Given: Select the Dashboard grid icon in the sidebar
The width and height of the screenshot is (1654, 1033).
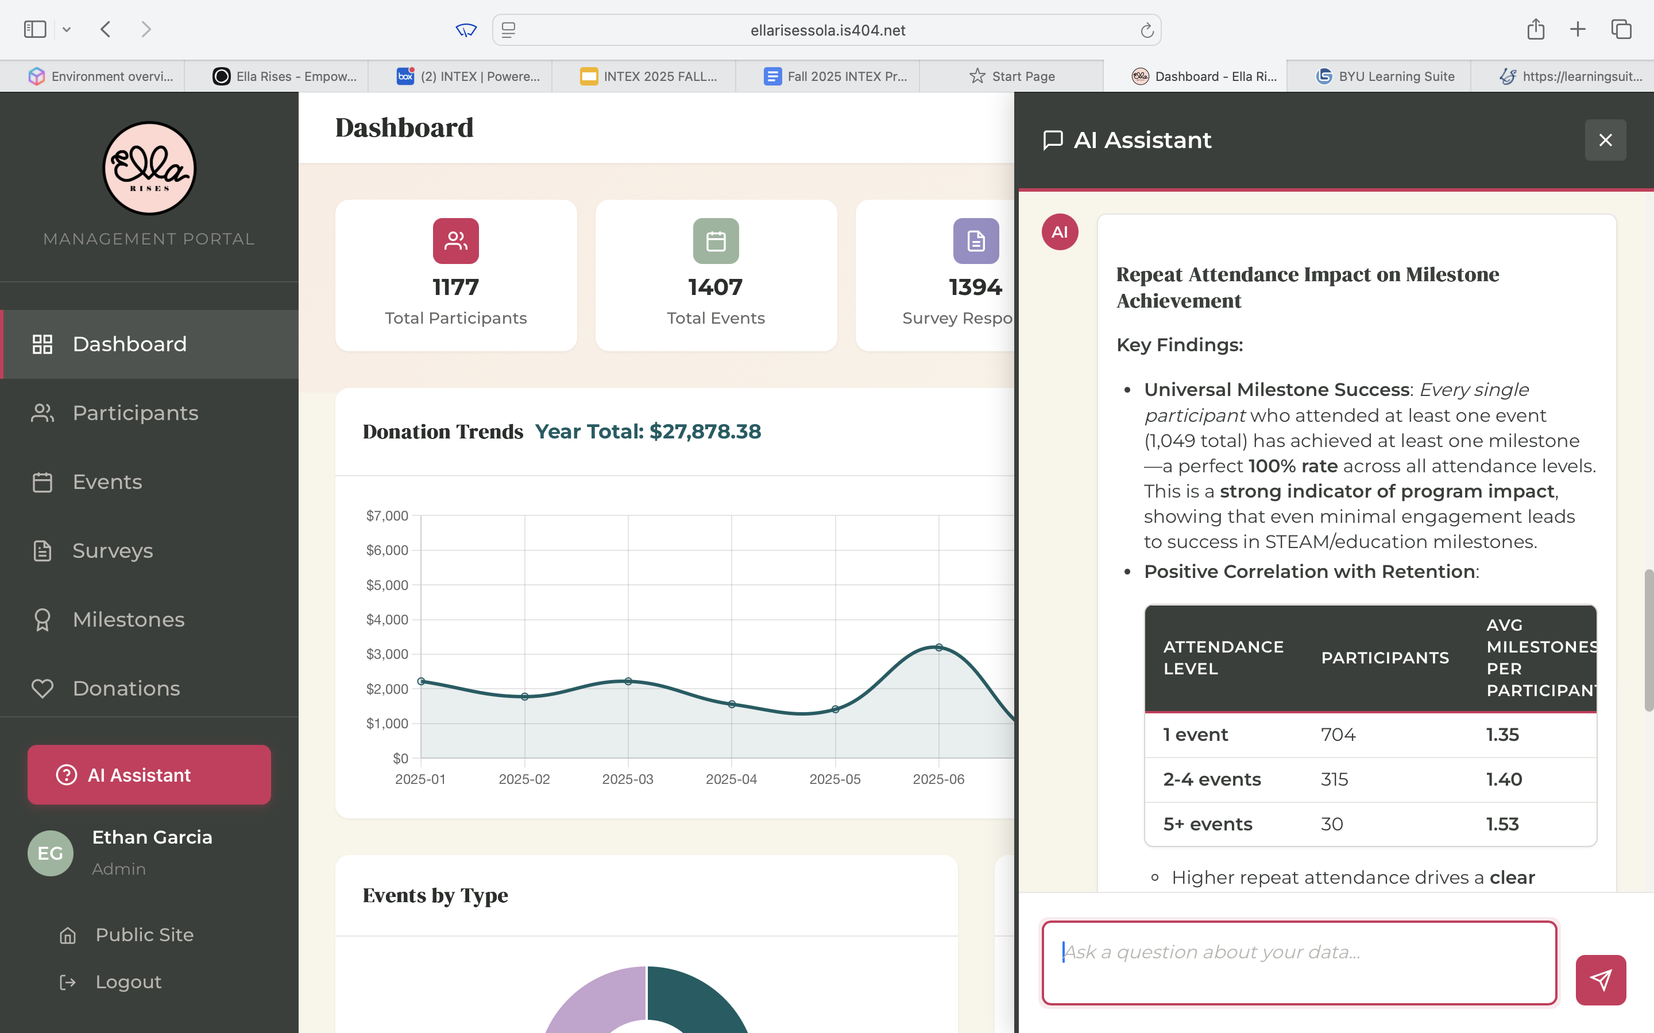Looking at the screenshot, I should (x=42, y=344).
